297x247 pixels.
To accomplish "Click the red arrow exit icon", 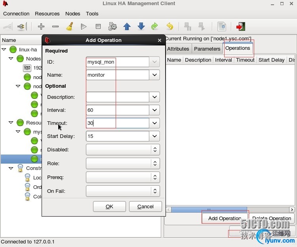I will (240, 26).
